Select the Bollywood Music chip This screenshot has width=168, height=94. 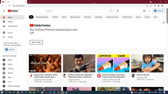(x=42, y=17)
